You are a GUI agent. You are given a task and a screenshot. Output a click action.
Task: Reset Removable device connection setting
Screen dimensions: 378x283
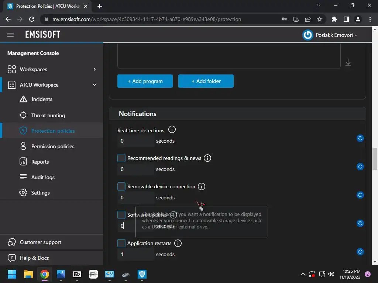click(x=360, y=195)
